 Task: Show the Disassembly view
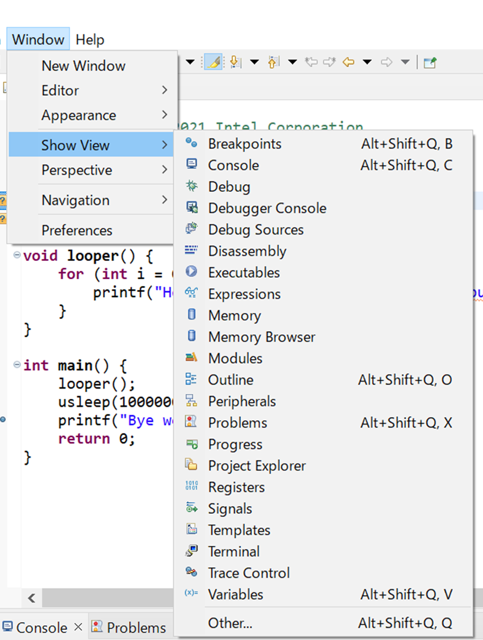[247, 251]
